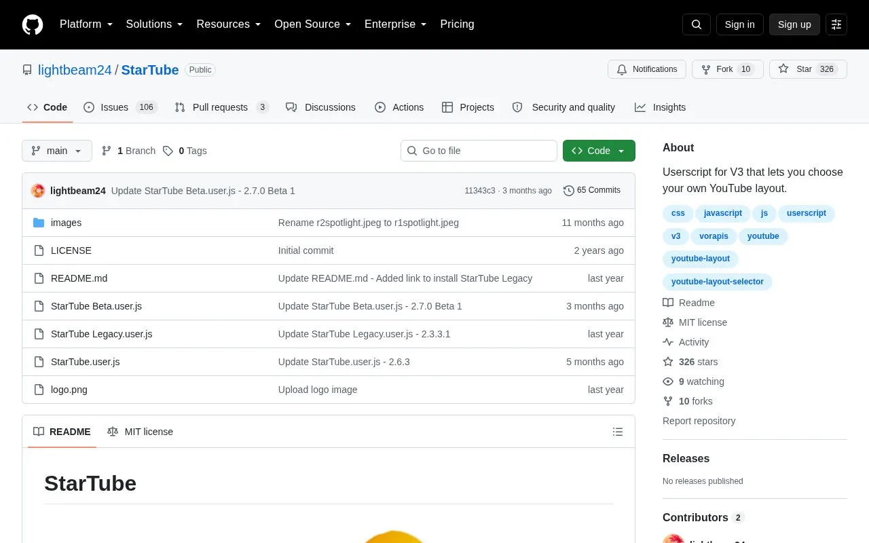Open StarTube Beta.user.js file
Viewport: 869px width, 543px height.
(x=96, y=306)
